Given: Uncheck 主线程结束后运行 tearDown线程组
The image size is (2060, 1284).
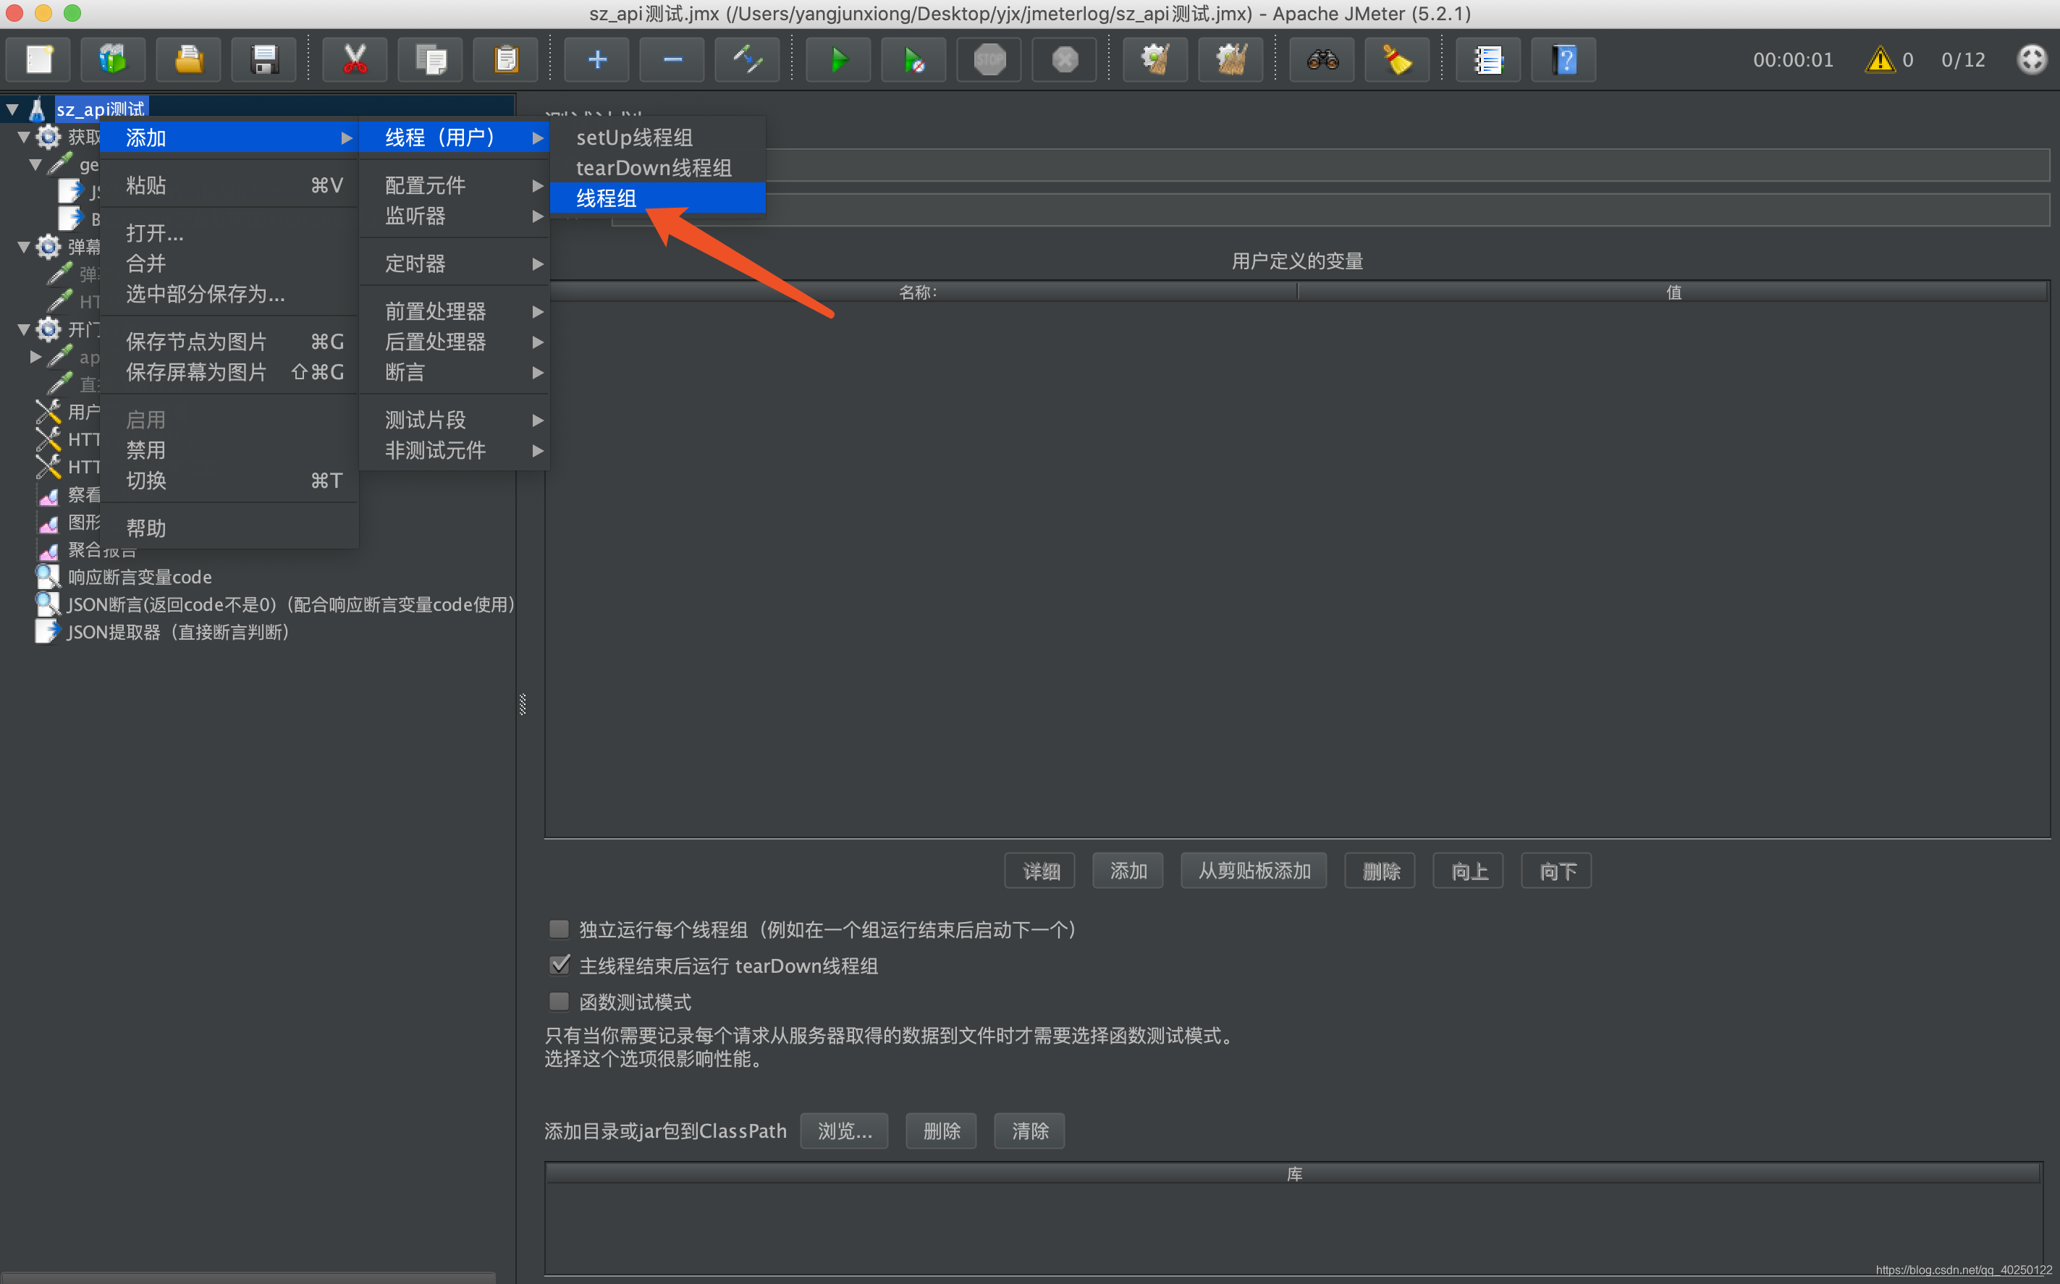Looking at the screenshot, I should pyautogui.click(x=559, y=966).
